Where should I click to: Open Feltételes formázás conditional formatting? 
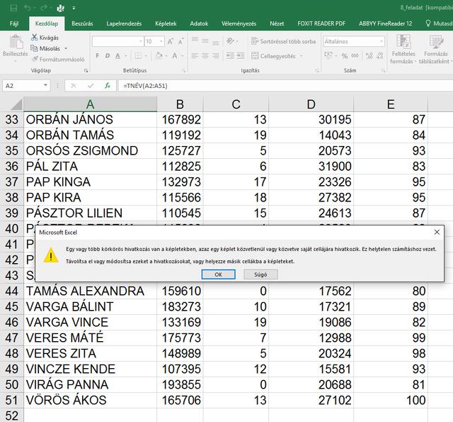click(403, 49)
